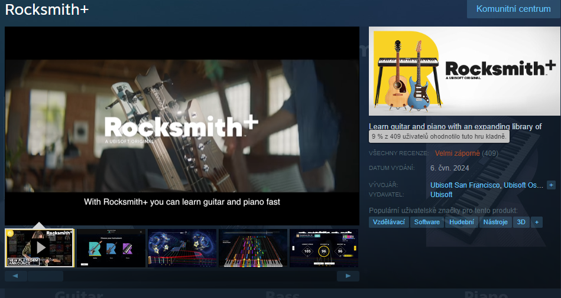Select the Vzdělávací tag
Screen dimensions: 561x298
click(388, 222)
